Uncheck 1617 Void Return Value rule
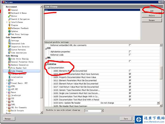The image size is (165, 124). (130, 87)
